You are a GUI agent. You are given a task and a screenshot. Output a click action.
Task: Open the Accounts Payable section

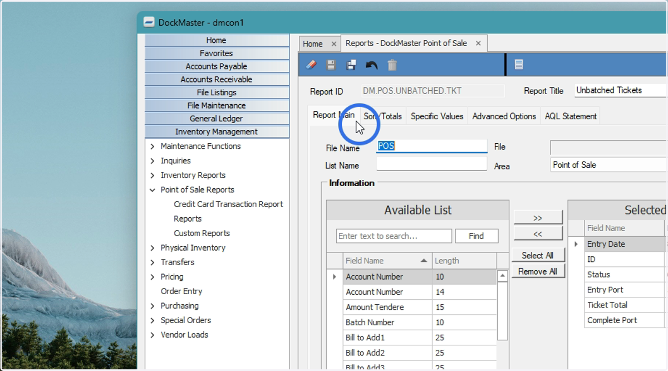point(217,66)
